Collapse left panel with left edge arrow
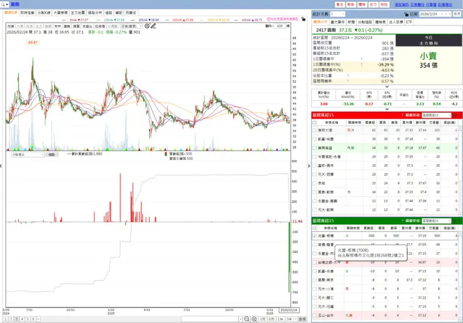Screen dimensions: 463x323 [1, 166]
